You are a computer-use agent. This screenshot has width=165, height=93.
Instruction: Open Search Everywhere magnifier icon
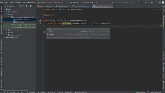click(156, 2)
